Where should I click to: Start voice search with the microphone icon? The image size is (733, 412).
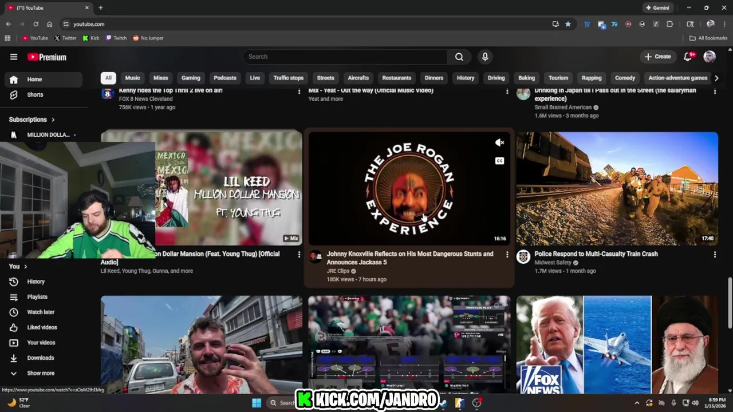[485, 57]
